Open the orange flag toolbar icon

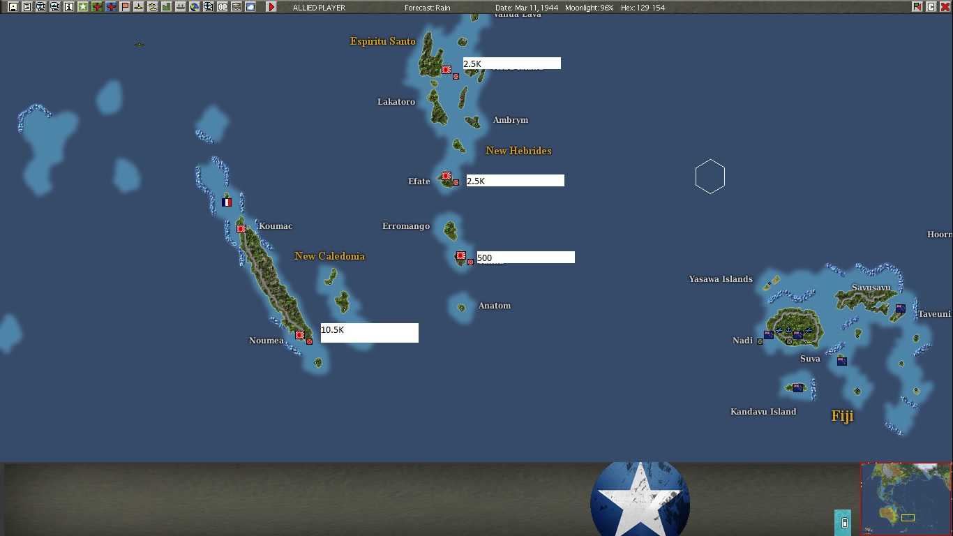tap(125, 7)
